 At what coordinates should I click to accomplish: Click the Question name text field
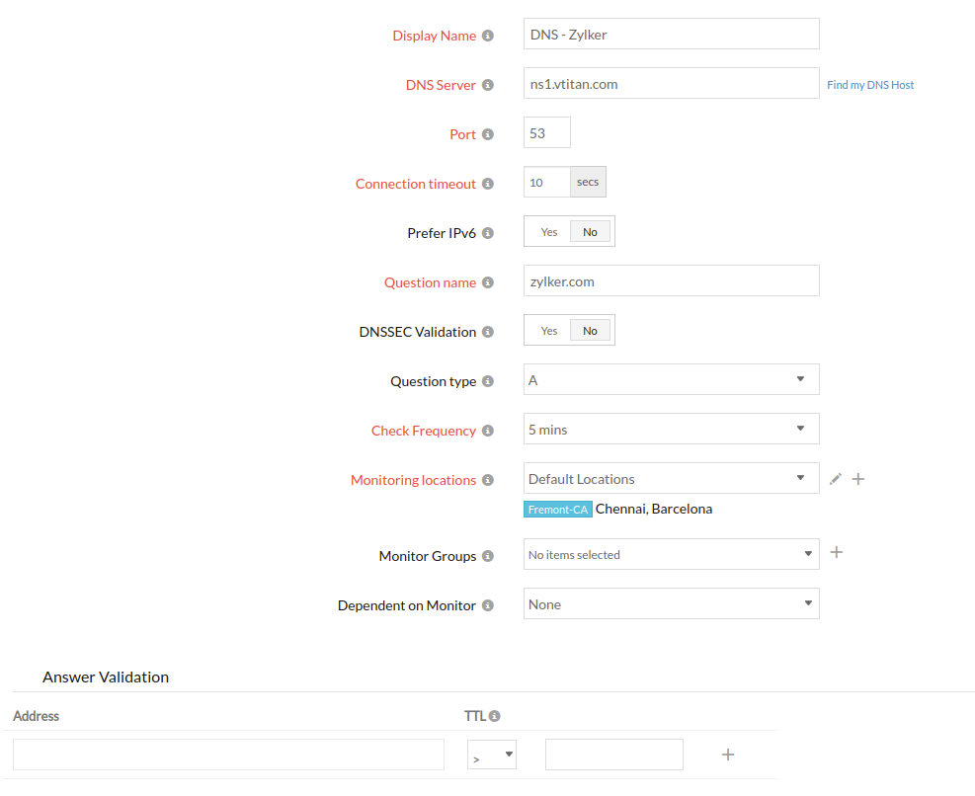click(671, 280)
